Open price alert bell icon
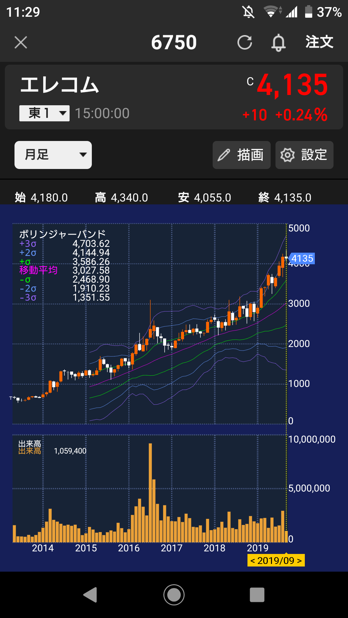The height and width of the screenshot is (618, 348). coord(278,43)
